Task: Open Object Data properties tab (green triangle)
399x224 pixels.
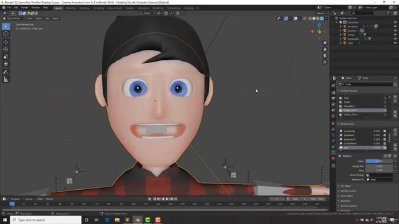Action: tap(334, 152)
